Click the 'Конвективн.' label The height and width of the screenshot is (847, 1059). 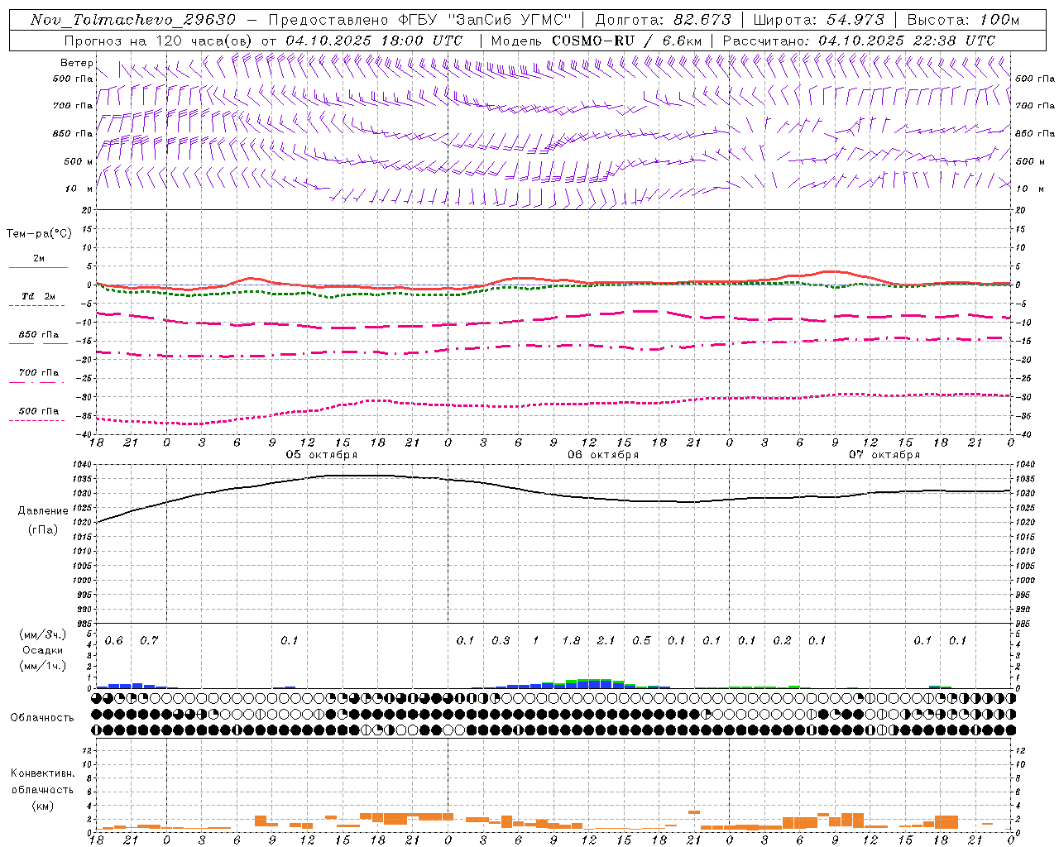(x=42, y=773)
